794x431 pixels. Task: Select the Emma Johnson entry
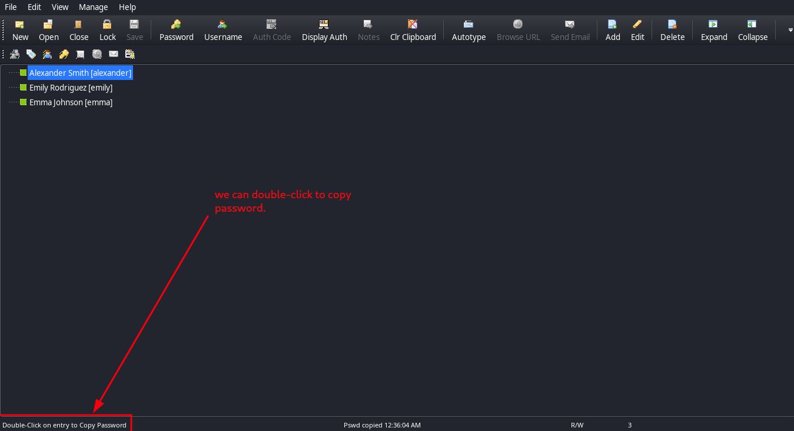[x=71, y=102]
